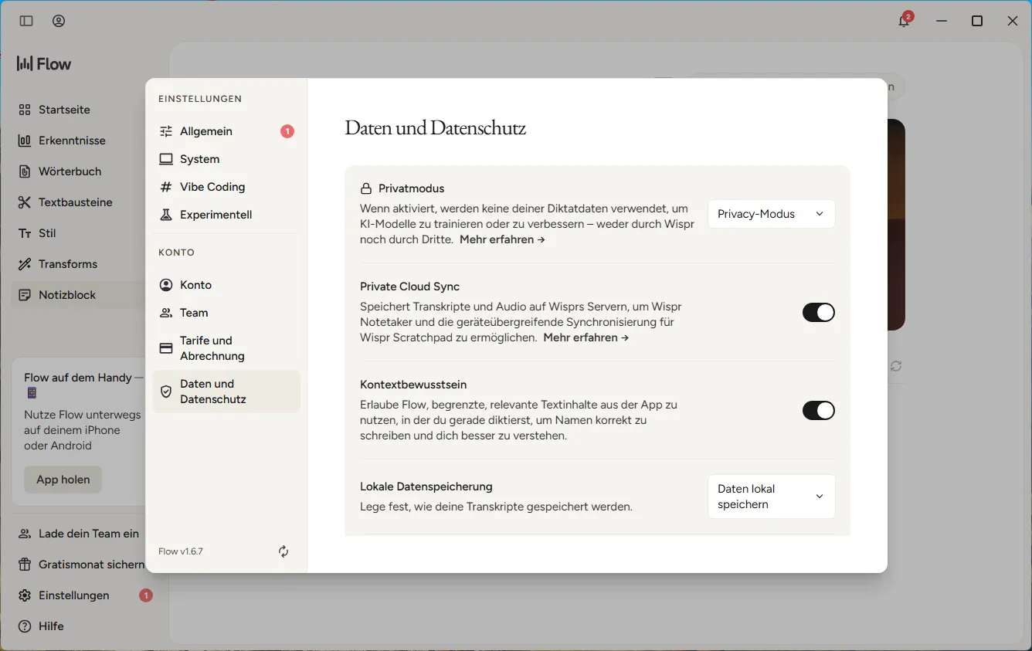Click the Textbausteine scissors icon
The image size is (1032, 651).
pos(25,202)
